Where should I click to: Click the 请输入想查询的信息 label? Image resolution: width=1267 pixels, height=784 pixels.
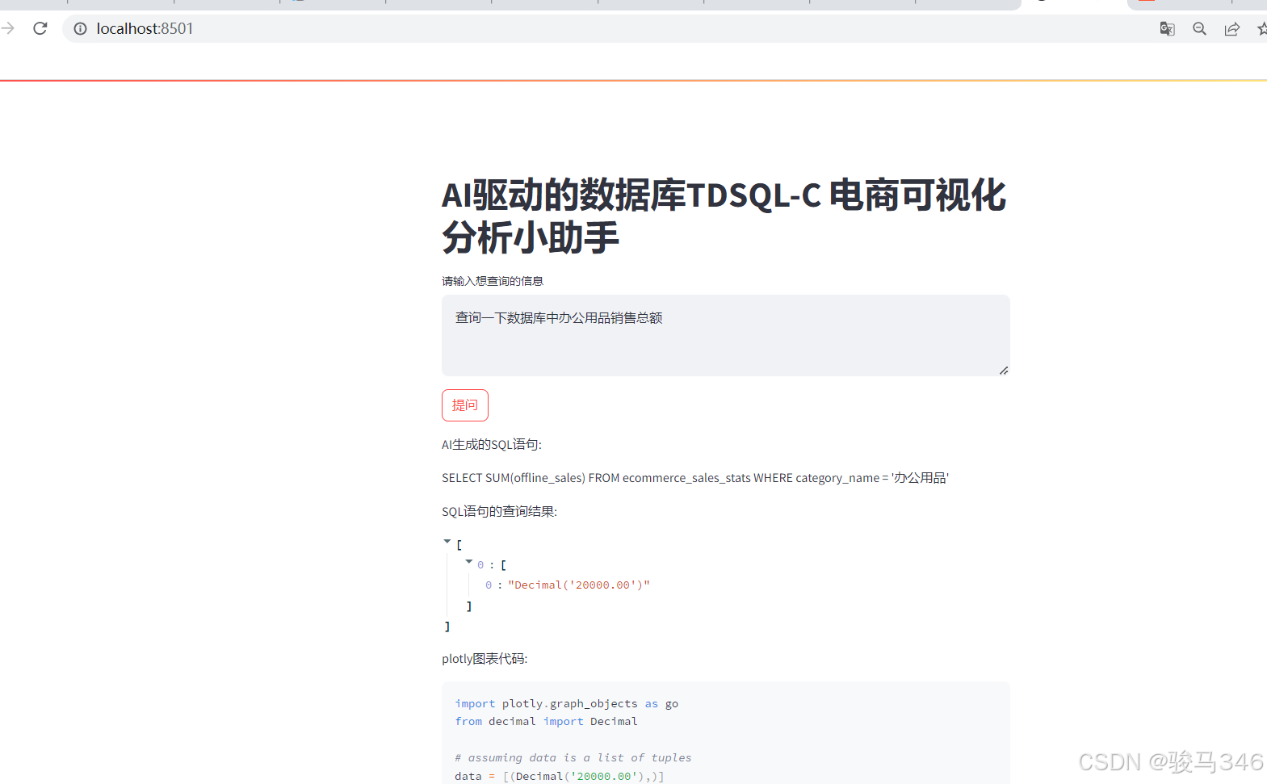(x=493, y=281)
